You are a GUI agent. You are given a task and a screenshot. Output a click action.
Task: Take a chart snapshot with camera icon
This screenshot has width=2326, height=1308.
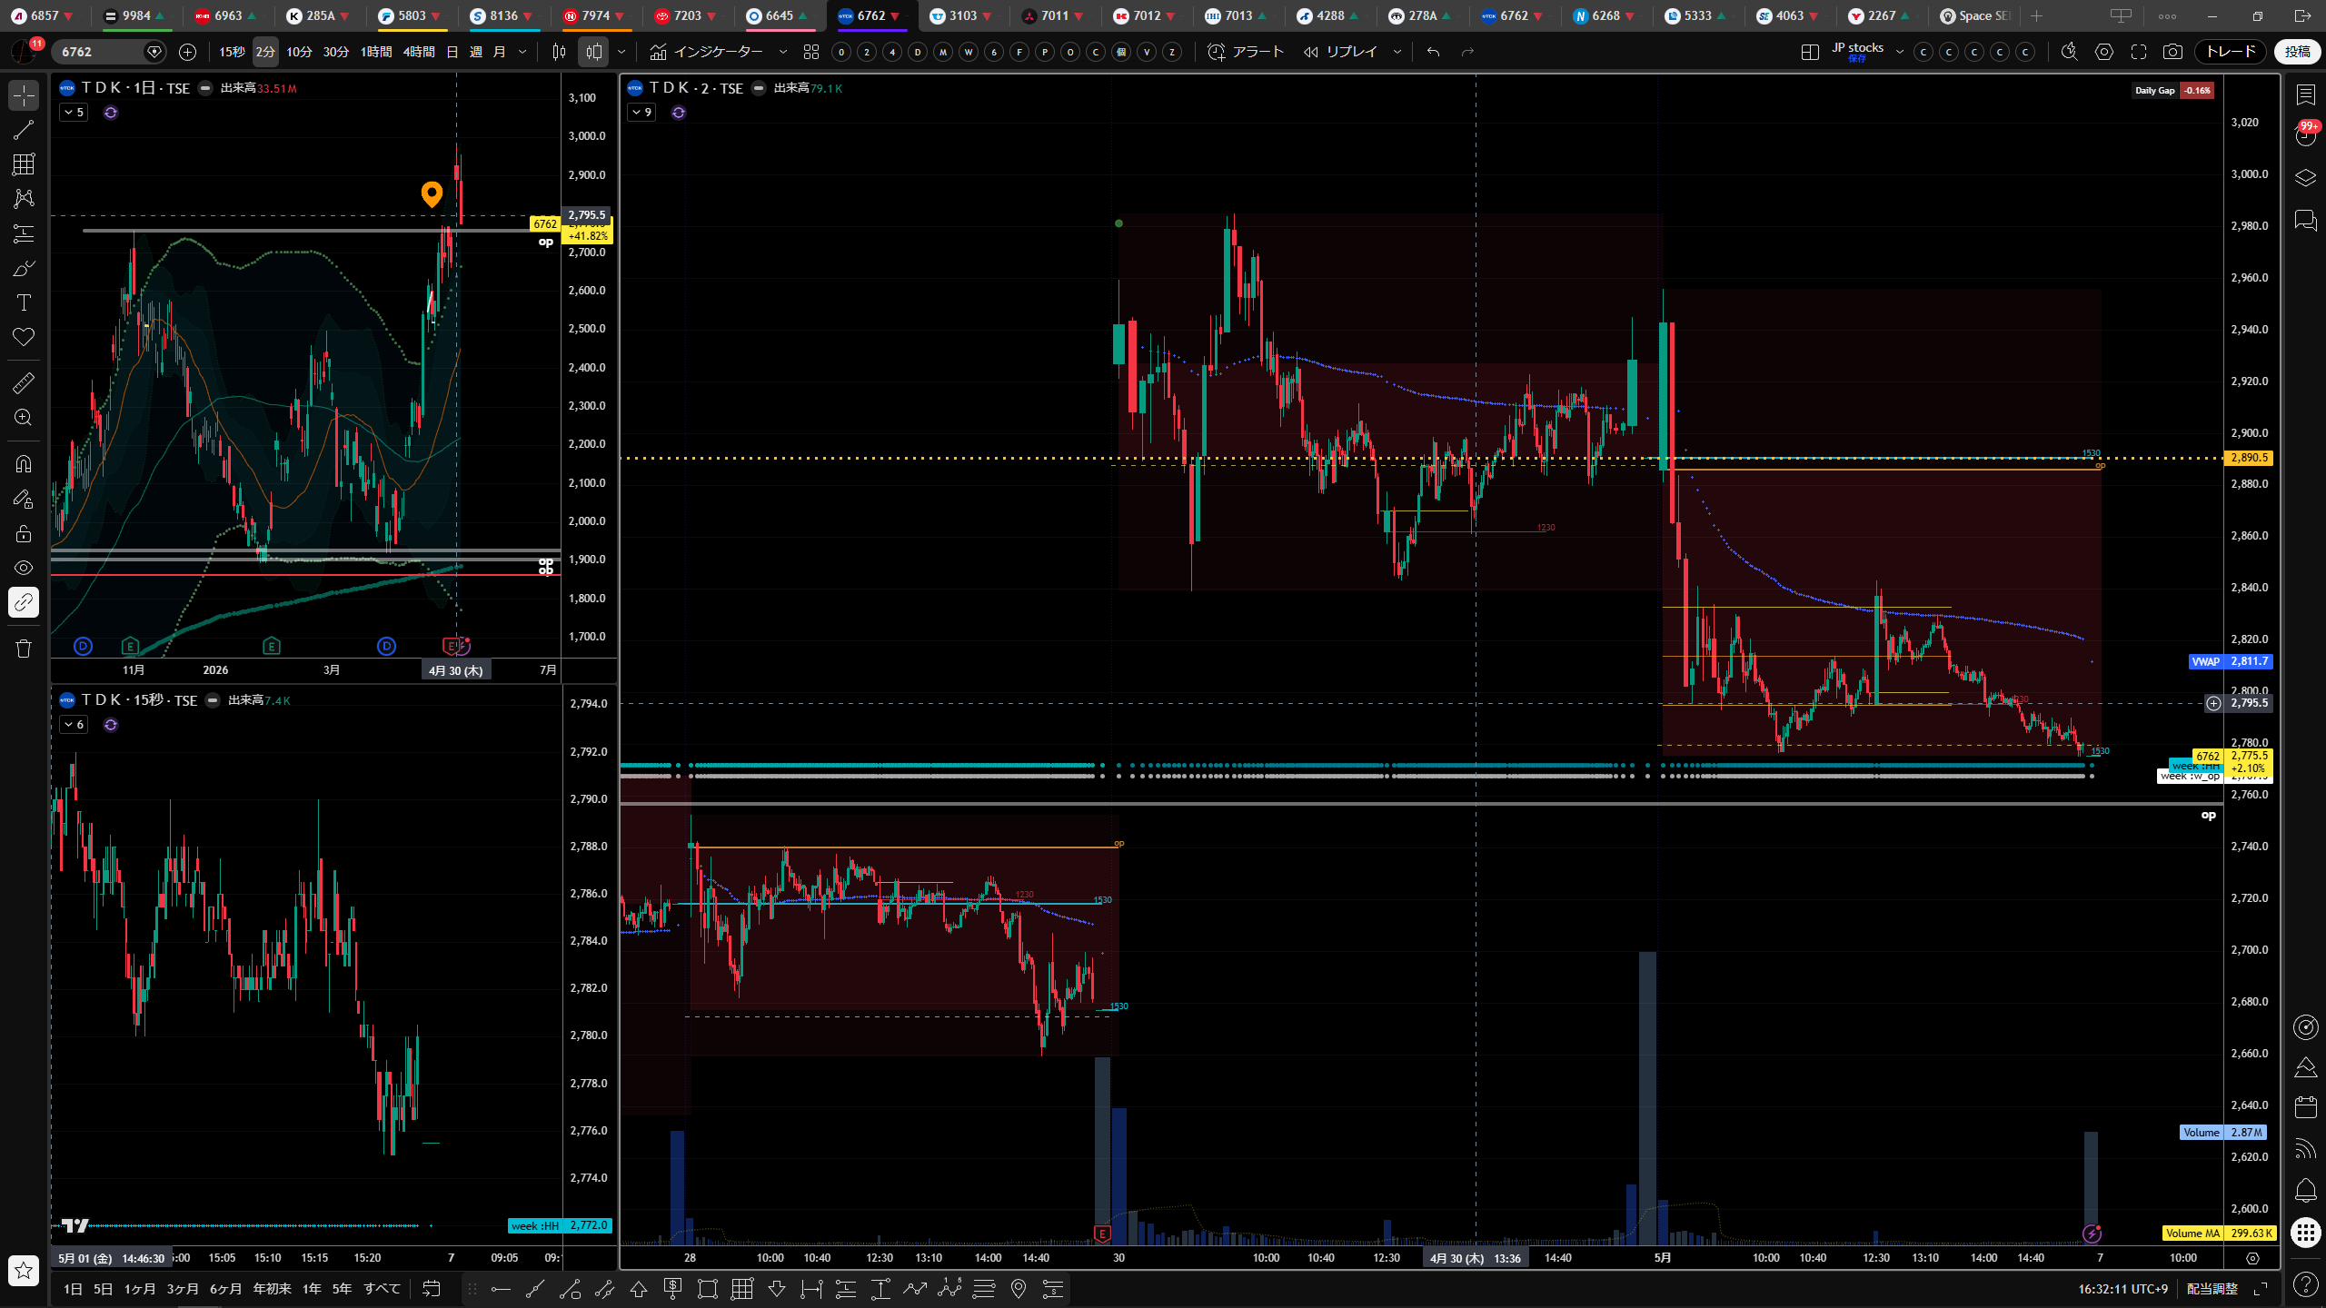coord(2172,52)
